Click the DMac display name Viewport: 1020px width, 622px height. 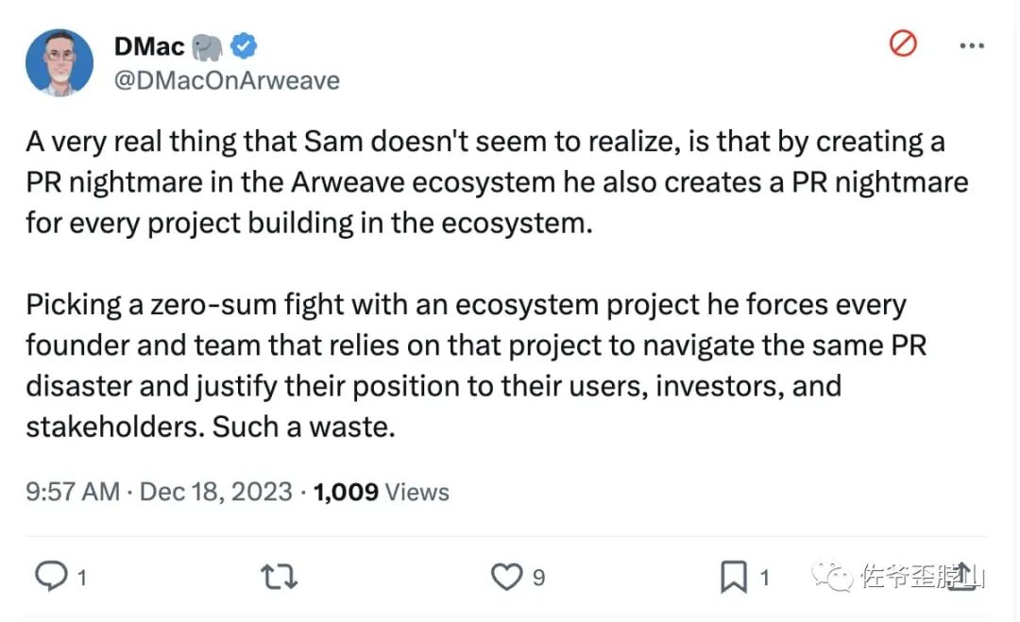(148, 45)
